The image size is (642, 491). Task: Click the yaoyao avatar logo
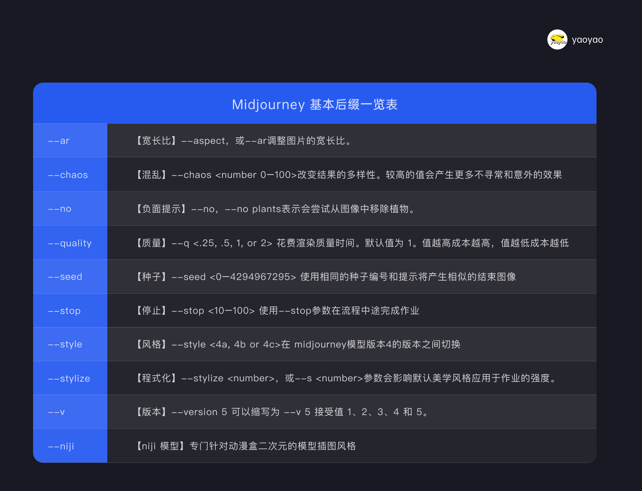557,39
